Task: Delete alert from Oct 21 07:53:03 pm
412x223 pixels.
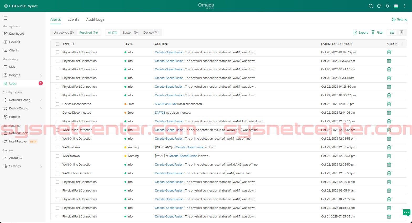Action: 389,216
